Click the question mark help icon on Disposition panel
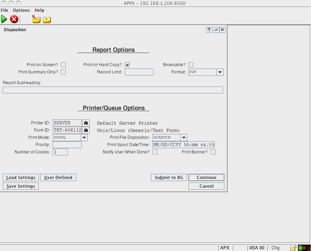The height and width of the screenshot is (251, 311). [209, 30]
